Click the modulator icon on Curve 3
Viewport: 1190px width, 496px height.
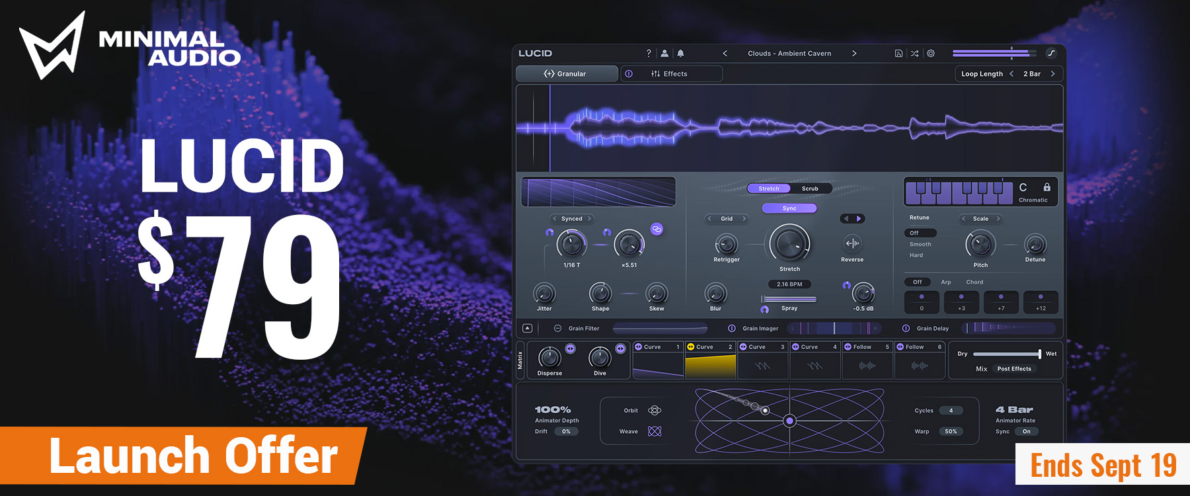(x=743, y=347)
